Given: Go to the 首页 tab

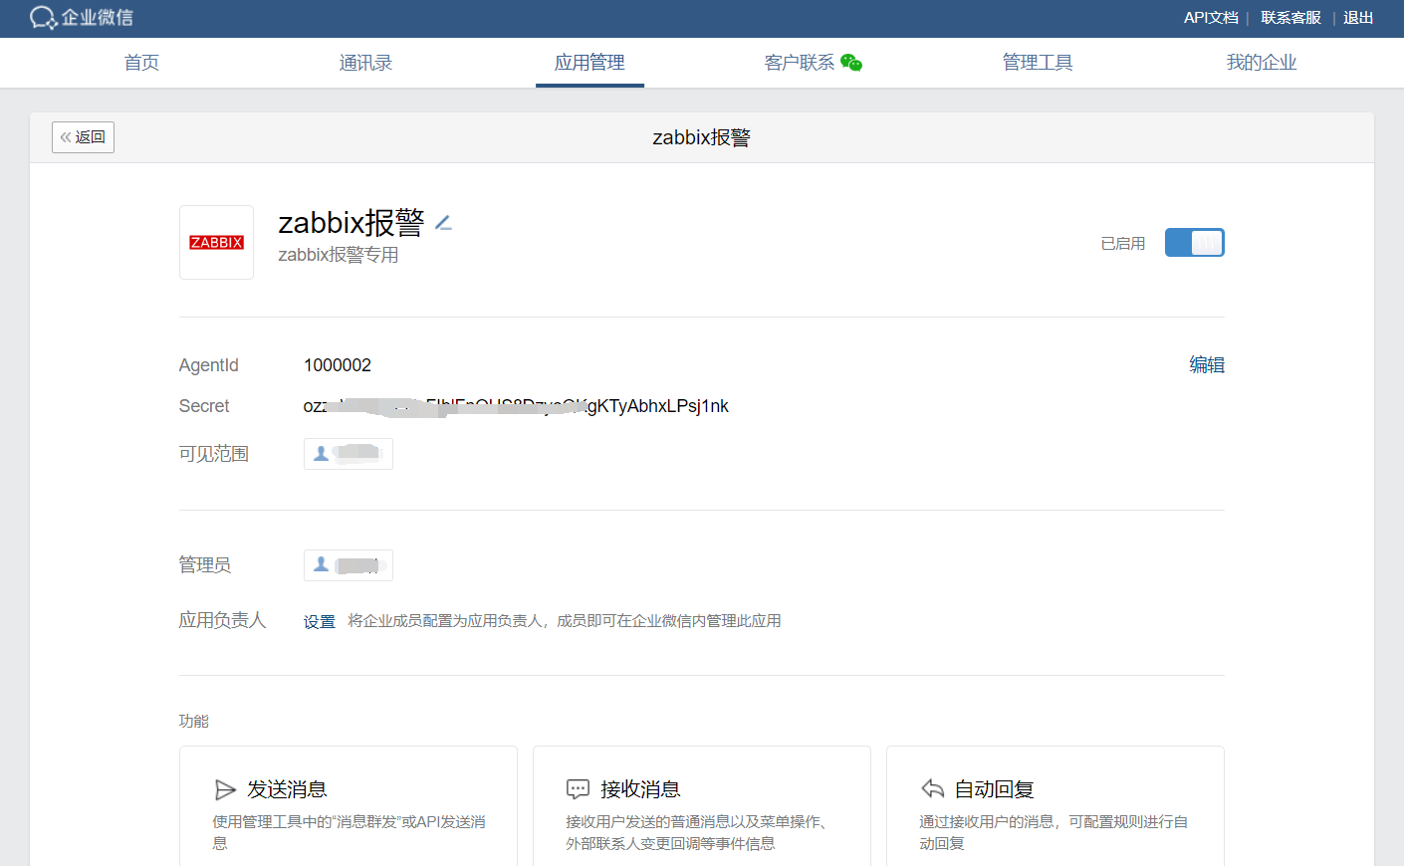Looking at the screenshot, I should (x=141, y=63).
